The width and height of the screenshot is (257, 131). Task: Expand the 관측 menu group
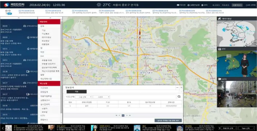tap(42, 26)
